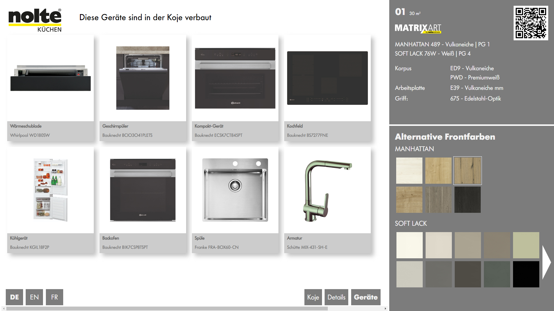This screenshot has height=311, width=554.
Task: Open the Whirlpool Wärmeschublade product image
Action: pos(50,78)
